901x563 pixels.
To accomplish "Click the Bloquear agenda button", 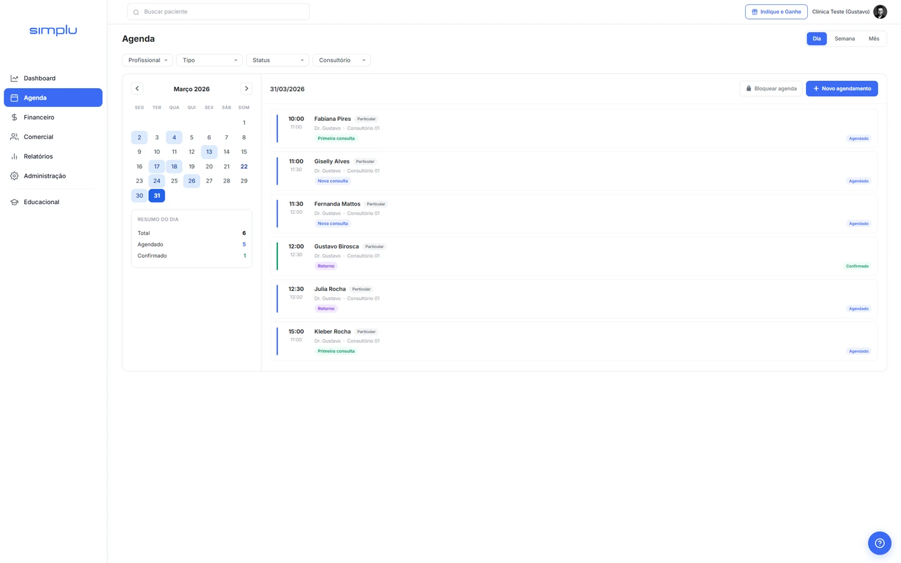I will (771, 89).
